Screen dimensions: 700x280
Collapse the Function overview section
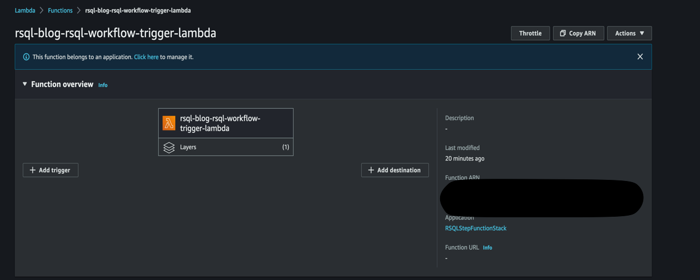pos(25,84)
